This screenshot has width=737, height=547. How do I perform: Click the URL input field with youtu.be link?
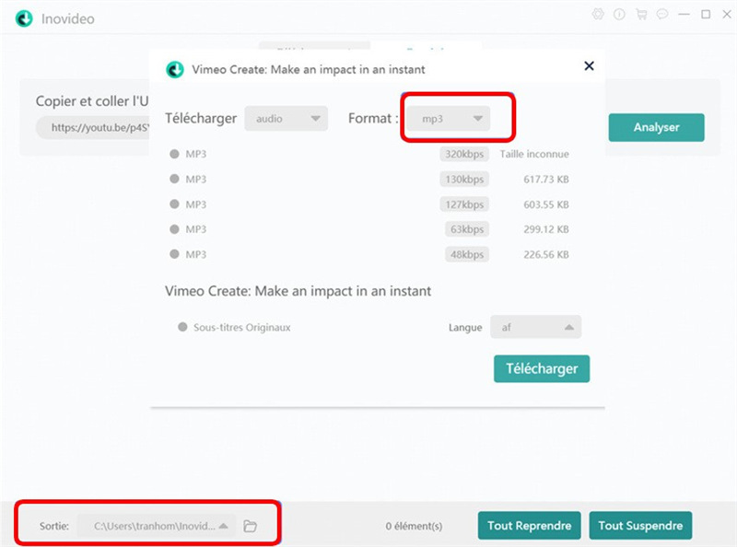pos(93,127)
